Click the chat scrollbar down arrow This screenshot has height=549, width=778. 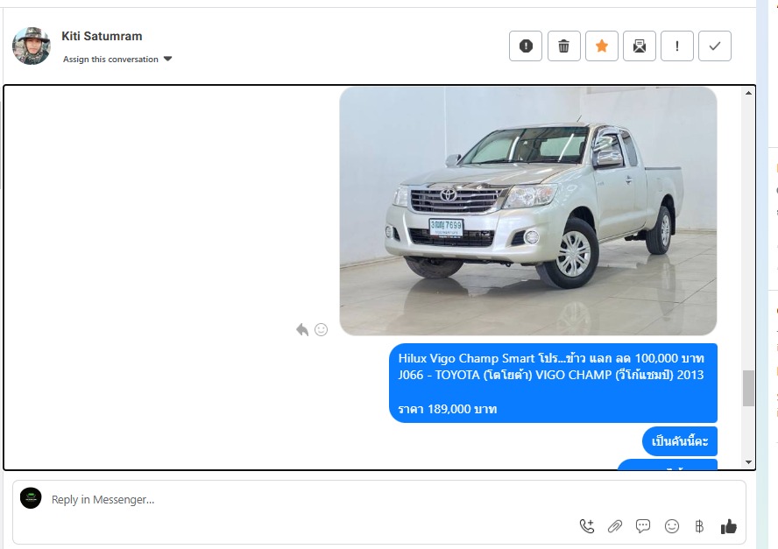tap(748, 462)
